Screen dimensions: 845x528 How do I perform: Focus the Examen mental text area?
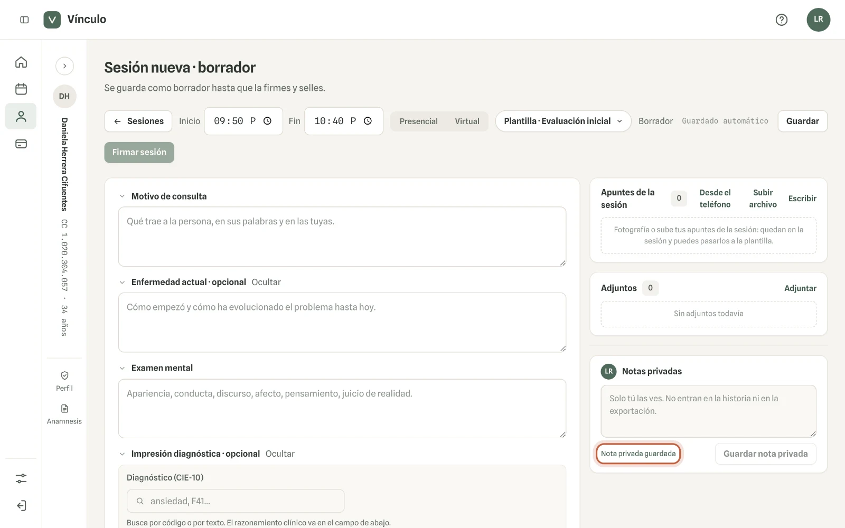tap(342, 409)
